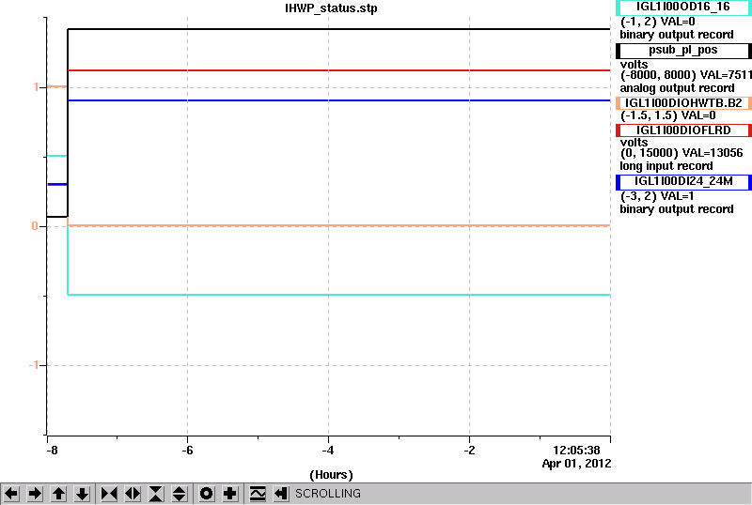Click the y-axis label 0
This screenshot has height=505, width=752.
pos(35,225)
